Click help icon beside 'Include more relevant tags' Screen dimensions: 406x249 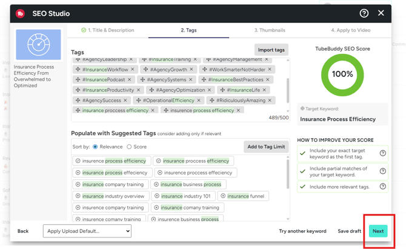tap(382, 187)
